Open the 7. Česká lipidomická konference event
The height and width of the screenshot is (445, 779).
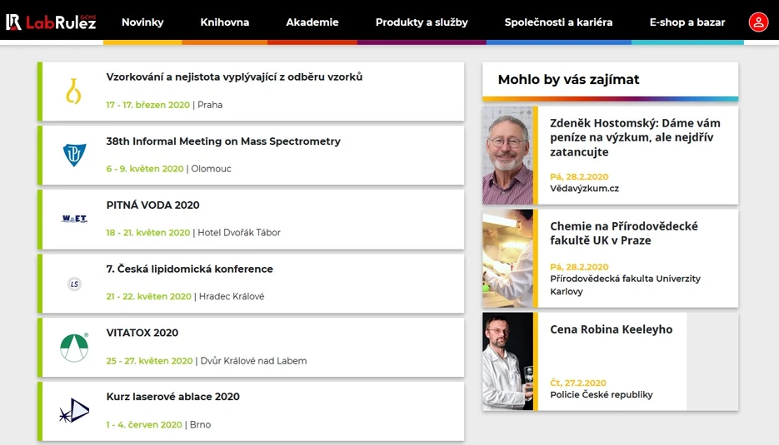[189, 269]
